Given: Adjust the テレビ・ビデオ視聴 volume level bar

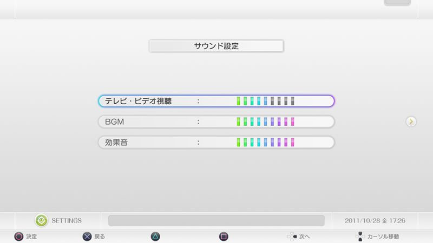Looking at the screenshot, I should pyautogui.click(x=265, y=101).
